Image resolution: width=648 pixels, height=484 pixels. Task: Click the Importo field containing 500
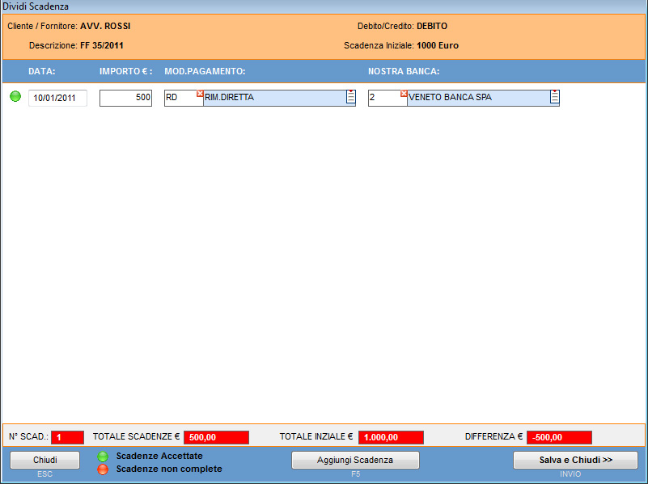(125, 99)
